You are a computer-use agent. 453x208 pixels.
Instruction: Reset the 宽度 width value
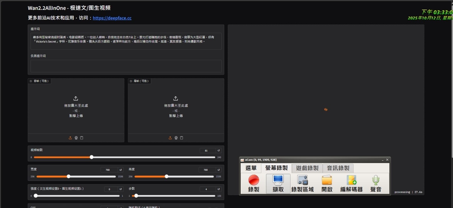(121, 170)
